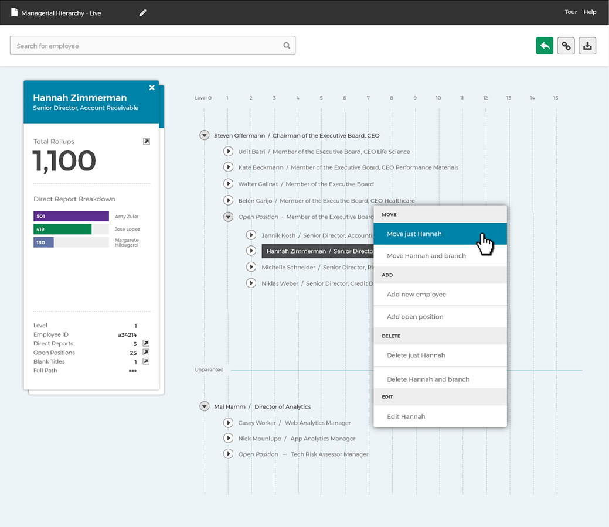Collapse the Steven Offermann branch

click(205, 135)
